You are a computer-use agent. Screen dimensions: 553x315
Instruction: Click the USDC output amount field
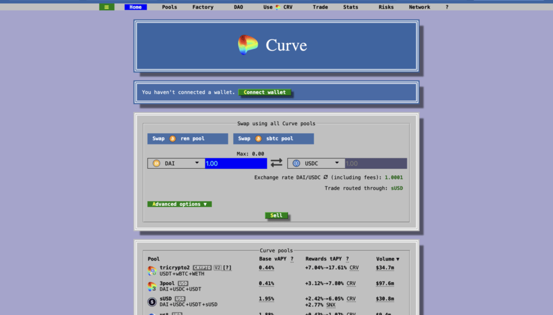376,163
